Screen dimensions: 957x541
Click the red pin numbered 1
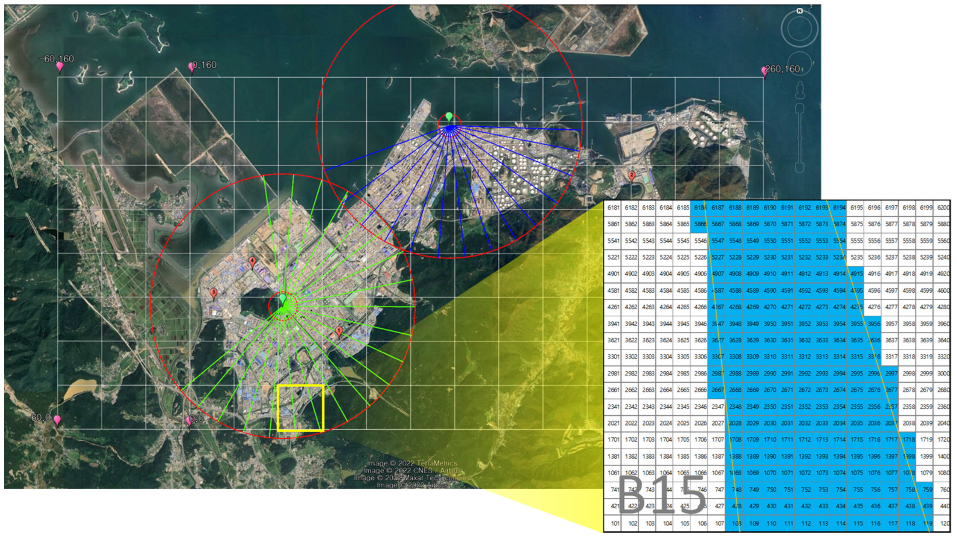(339, 331)
